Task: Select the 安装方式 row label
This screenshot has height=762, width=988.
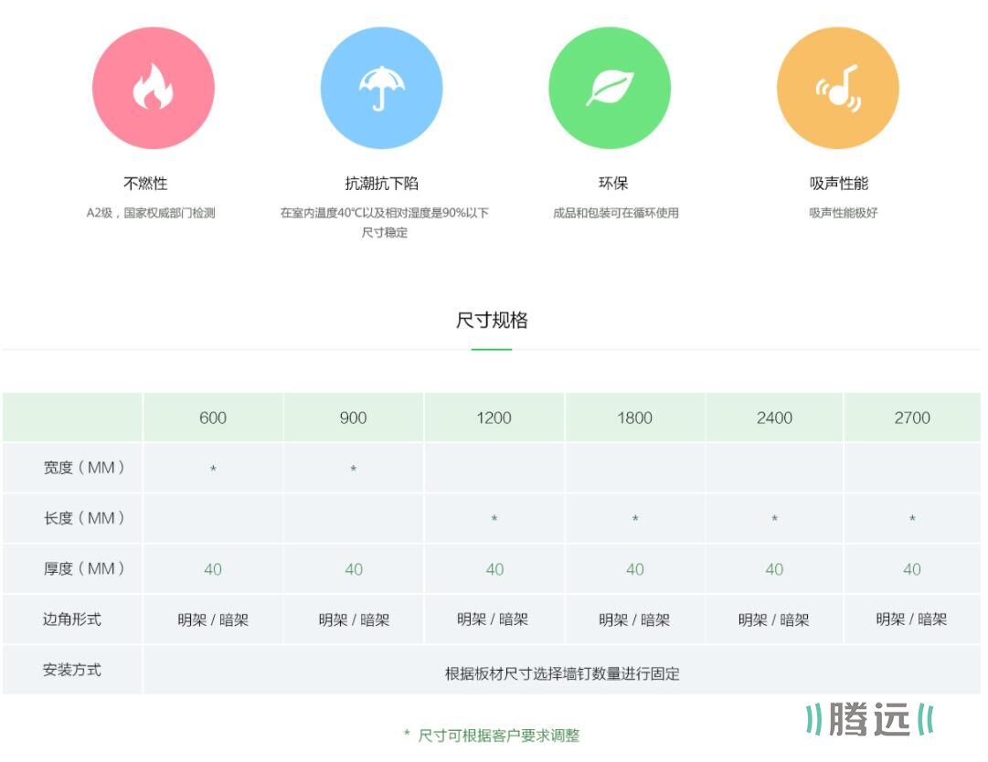Action: (x=72, y=670)
